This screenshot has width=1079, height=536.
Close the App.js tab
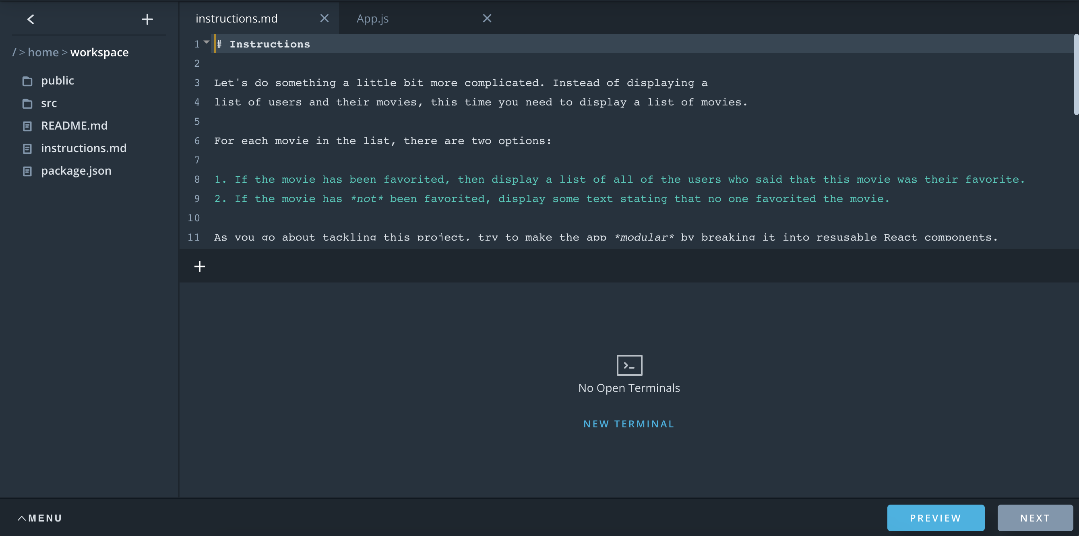[x=487, y=19]
